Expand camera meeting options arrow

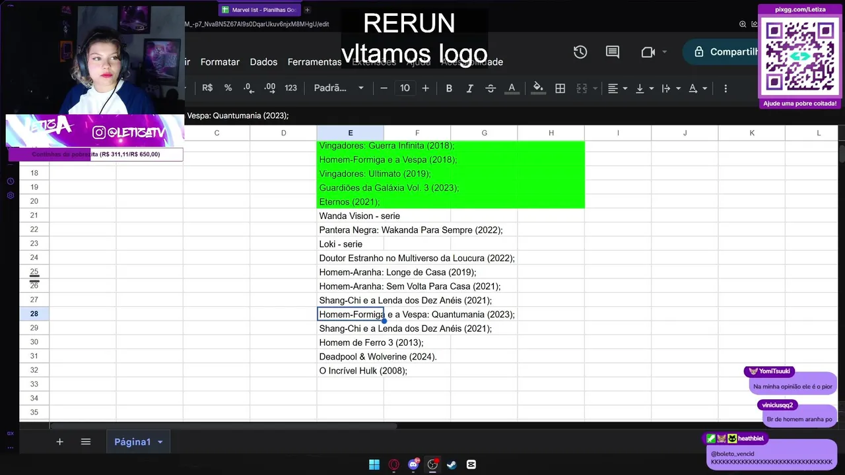[664, 52]
